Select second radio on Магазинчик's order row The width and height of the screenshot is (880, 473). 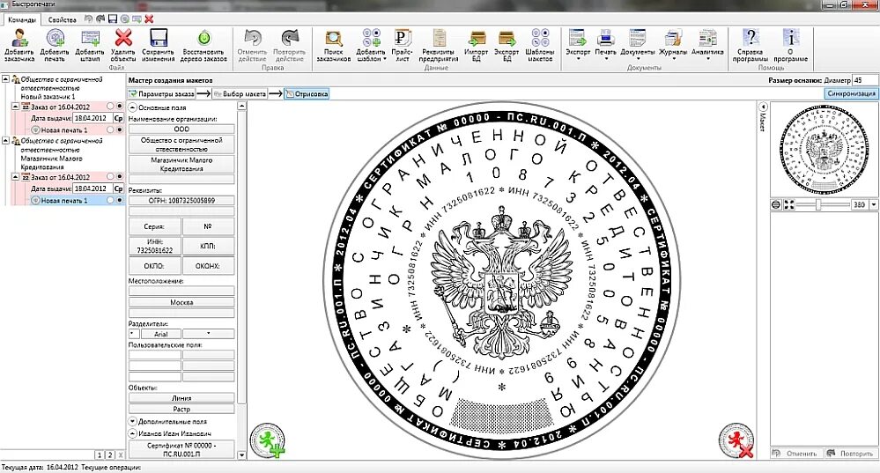(x=119, y=177)
